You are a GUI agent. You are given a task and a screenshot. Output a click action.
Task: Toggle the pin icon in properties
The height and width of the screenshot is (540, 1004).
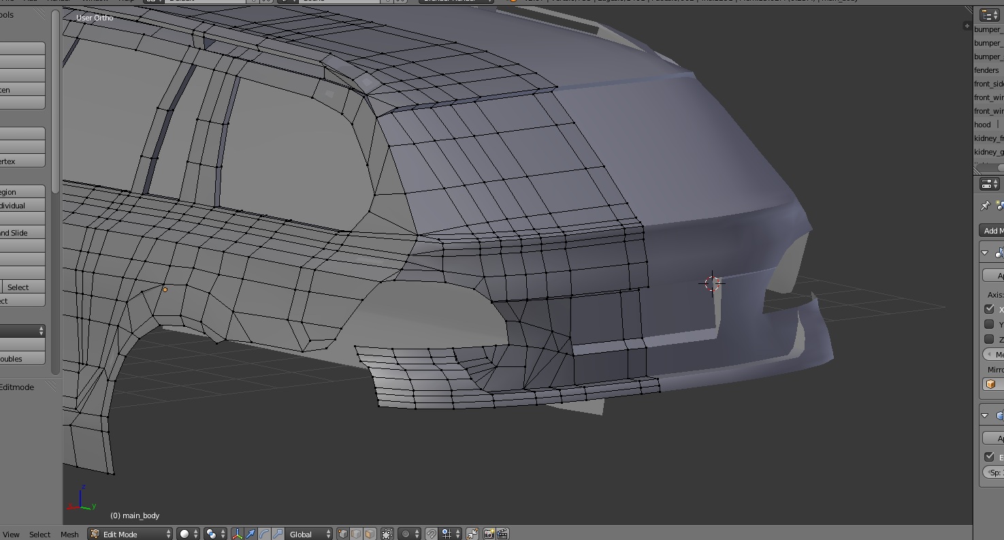[985, 206]
